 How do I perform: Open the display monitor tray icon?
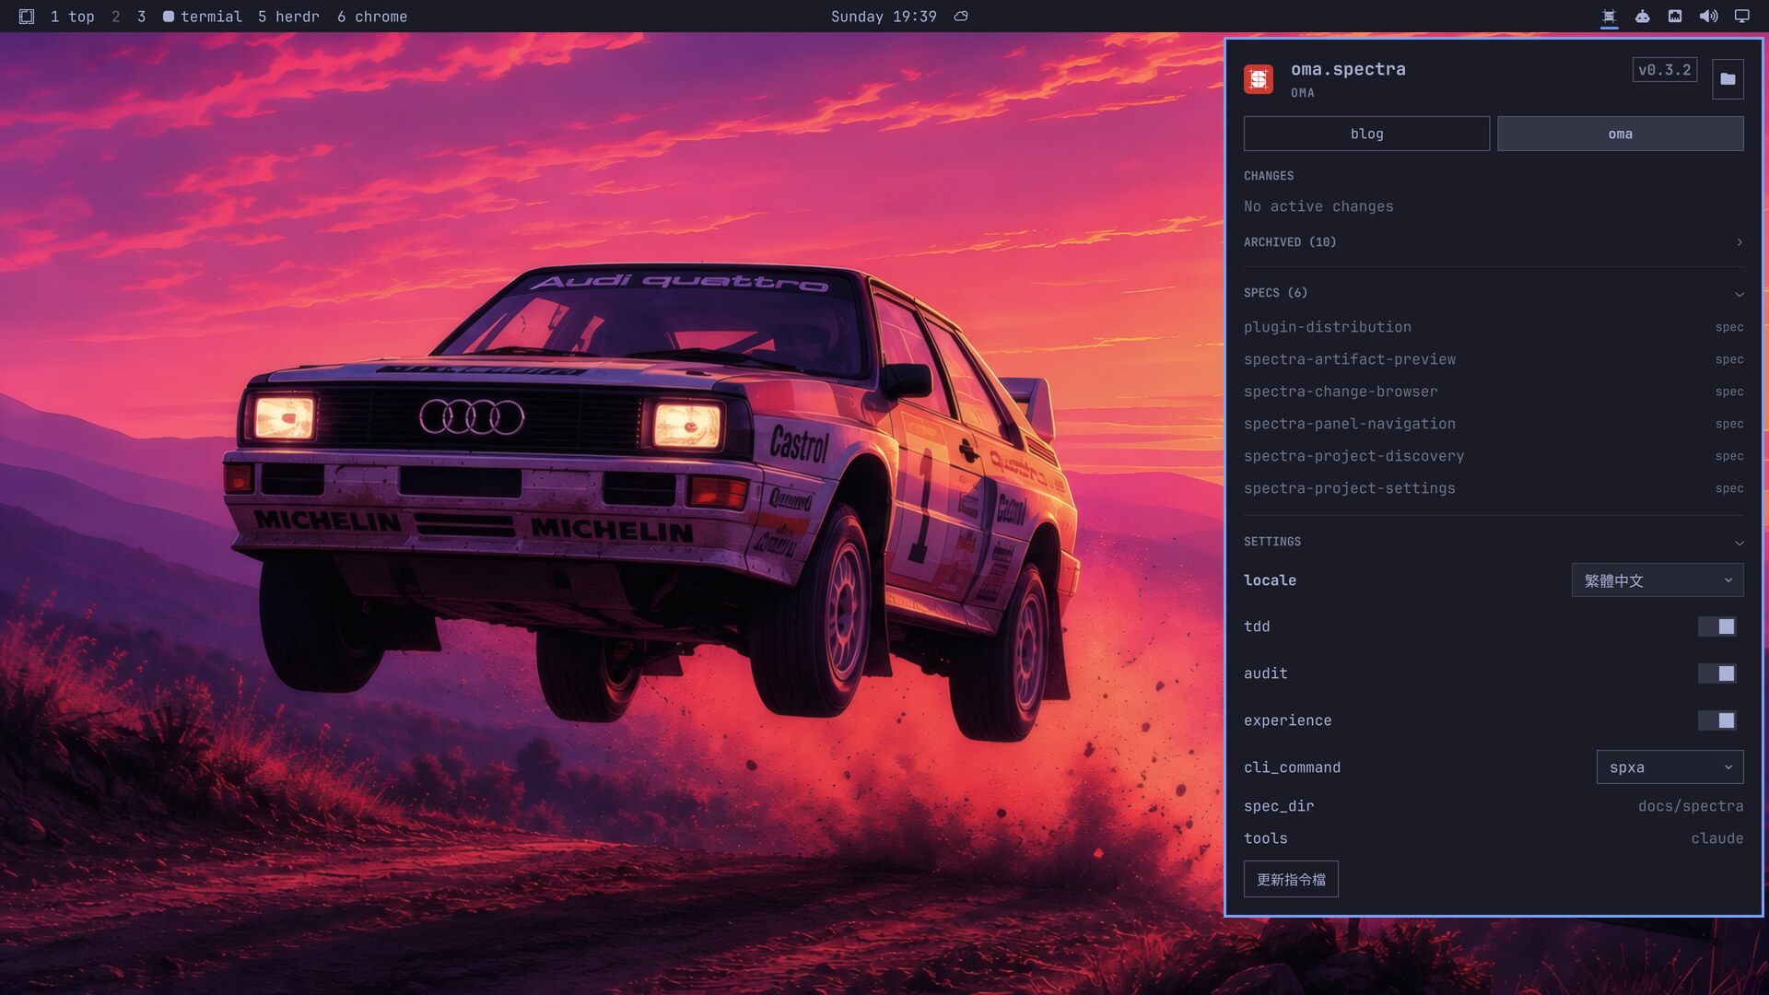1741,17
